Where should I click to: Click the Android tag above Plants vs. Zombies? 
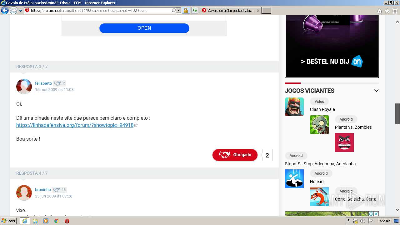click(x=346, y=119)
